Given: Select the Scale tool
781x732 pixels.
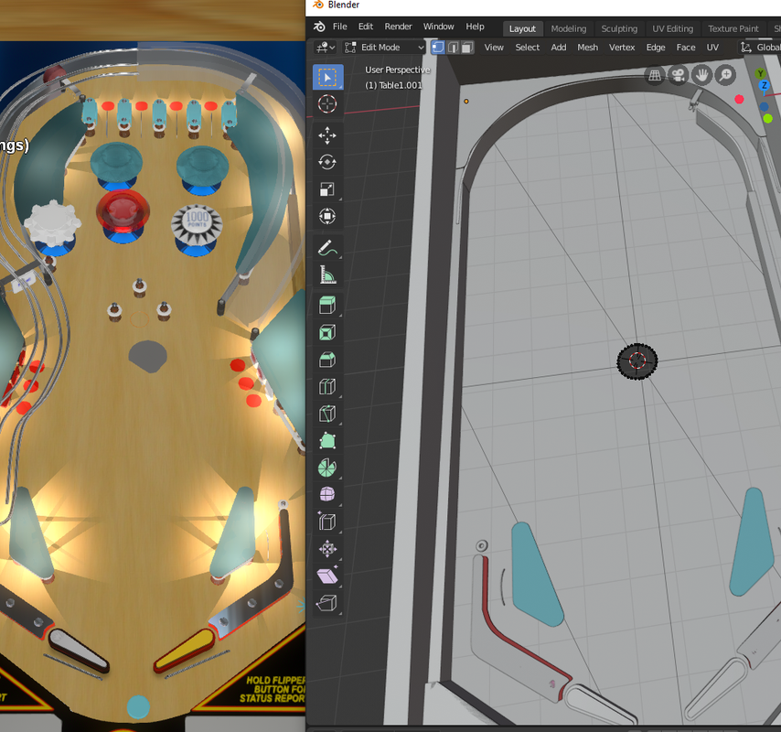Looking at the screenshot, I should click(x=327, y=189).
